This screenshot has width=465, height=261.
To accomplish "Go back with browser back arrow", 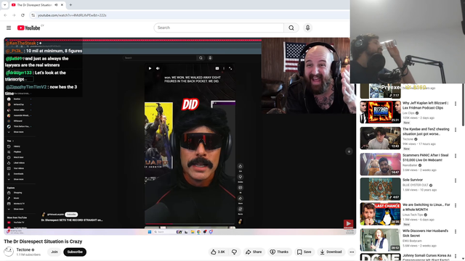I will 5,15.
